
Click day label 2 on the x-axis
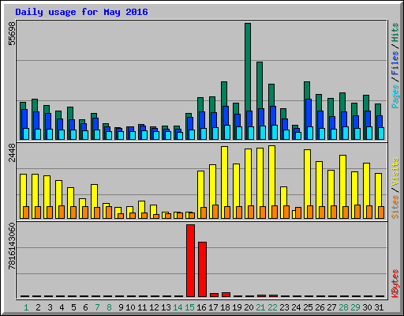tap(38, 307)
